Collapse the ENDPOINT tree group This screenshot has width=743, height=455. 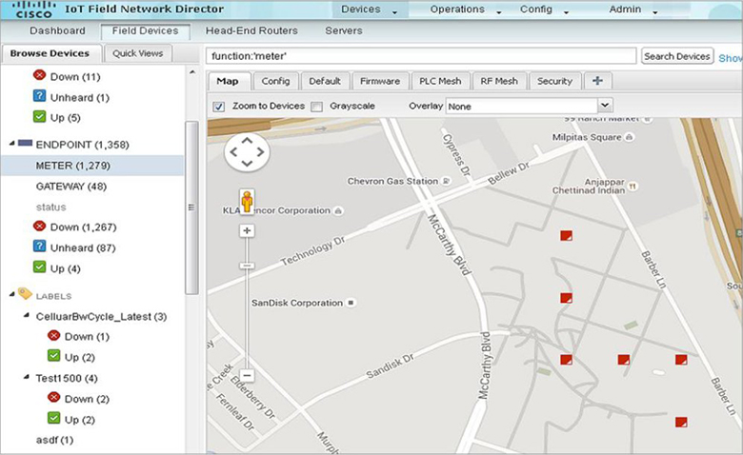tap(12, 145)
